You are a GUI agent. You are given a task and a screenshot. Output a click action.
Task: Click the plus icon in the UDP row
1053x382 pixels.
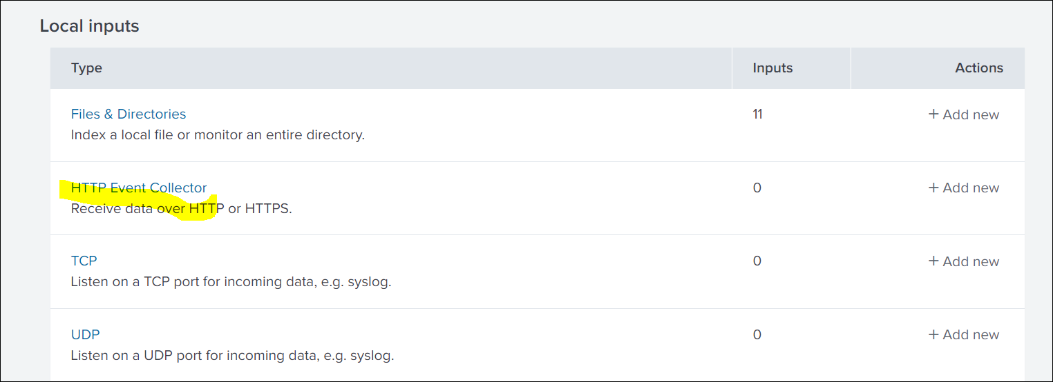pos(933,334)
